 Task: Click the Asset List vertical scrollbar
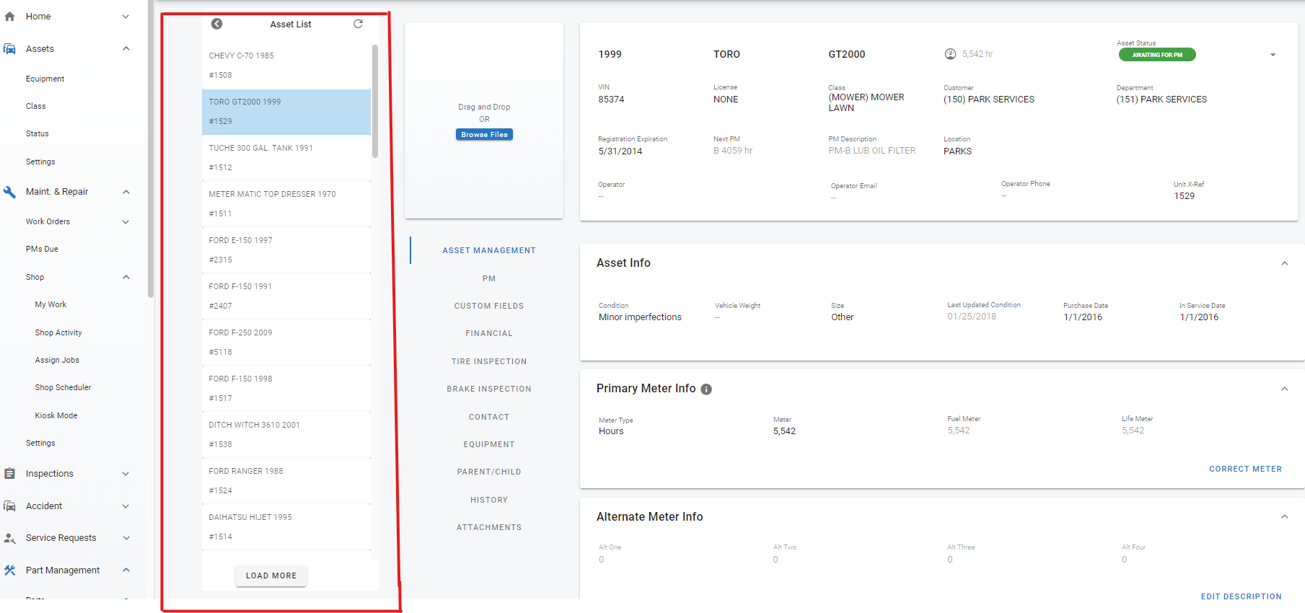(375, 101)
